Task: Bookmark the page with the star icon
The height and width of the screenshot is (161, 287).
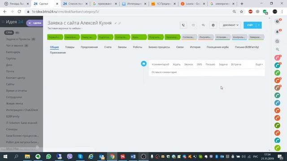Action: [x=241, y=12]
